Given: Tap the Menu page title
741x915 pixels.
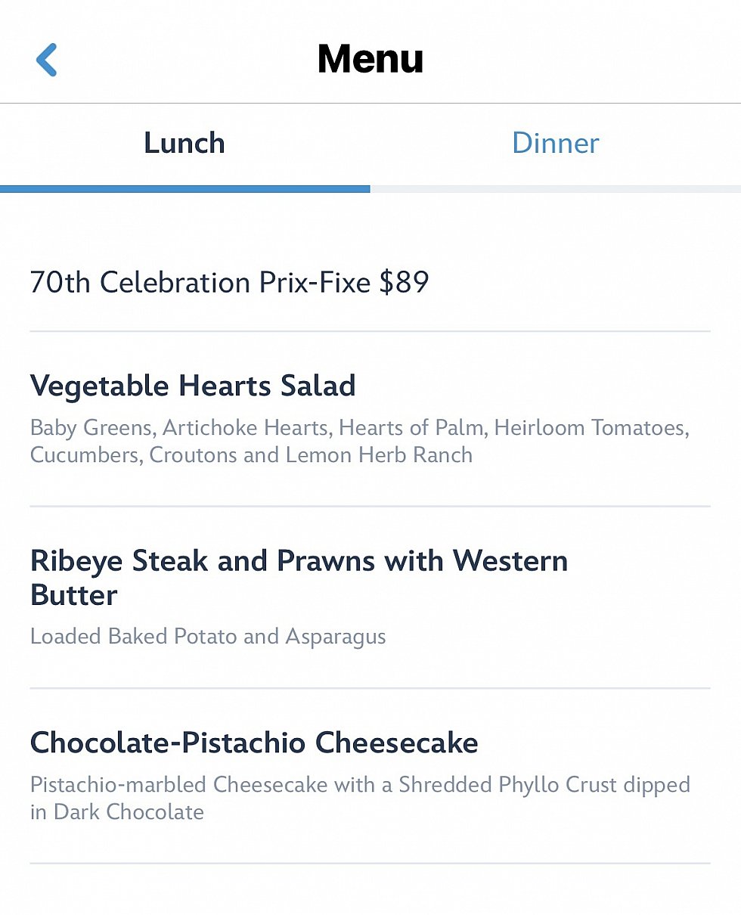Looking at the screenshot, I should pyautogui.click(x=370, y=59).
